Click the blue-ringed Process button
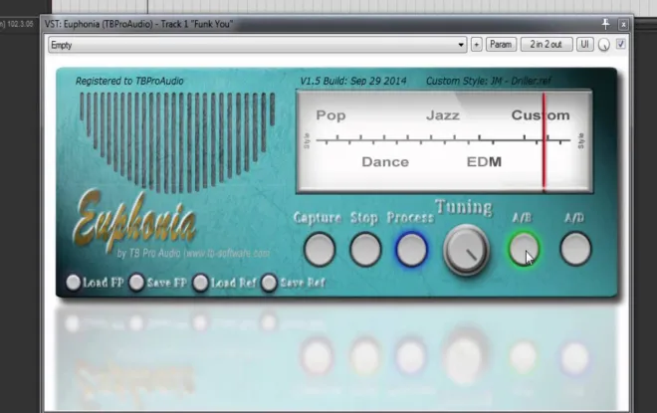 411,250
